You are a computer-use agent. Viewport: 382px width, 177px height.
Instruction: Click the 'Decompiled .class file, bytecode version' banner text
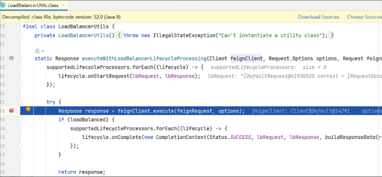point(61,17)
